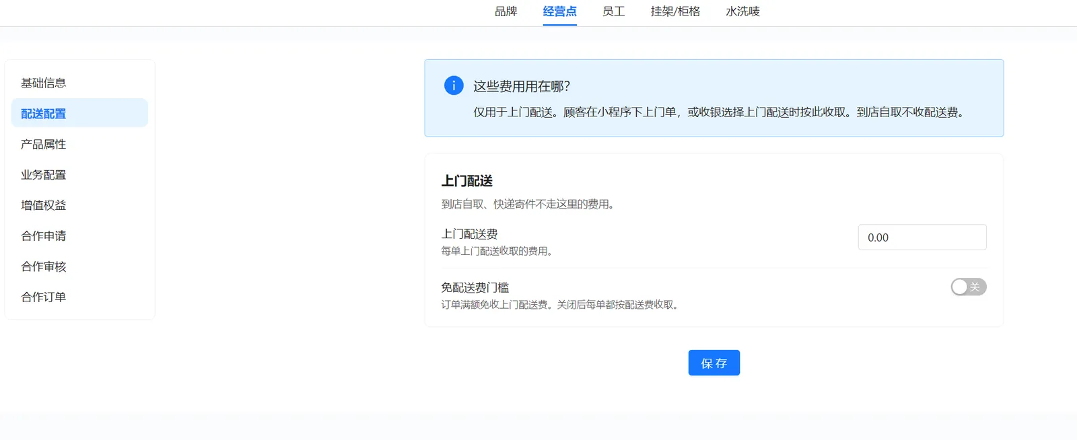Screen dimensions: 1077x440
Task: Click the 到店自取、快递寄件不走这里的费用 hint
Action: 528,204
